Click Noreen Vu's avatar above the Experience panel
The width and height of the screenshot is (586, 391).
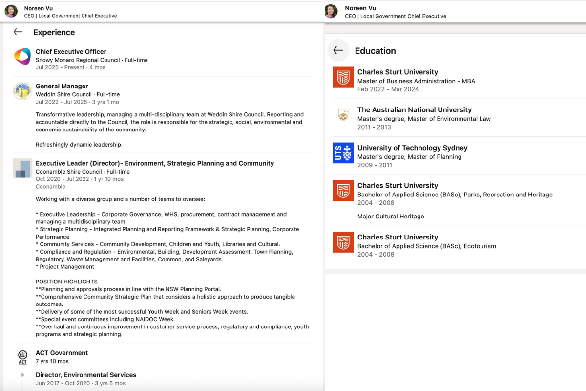[x=11, y=11]
